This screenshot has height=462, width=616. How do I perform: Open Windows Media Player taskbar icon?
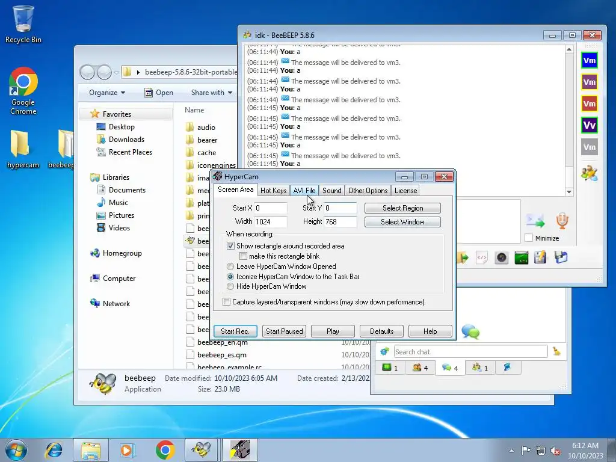pyautogui.click(x=127, y=450)
